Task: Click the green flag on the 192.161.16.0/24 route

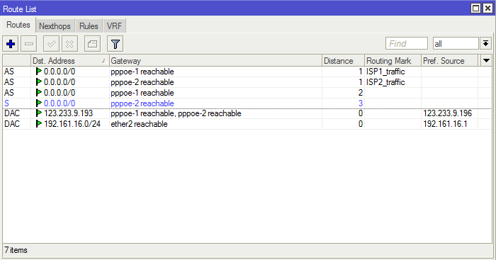Action: [39, 124]
